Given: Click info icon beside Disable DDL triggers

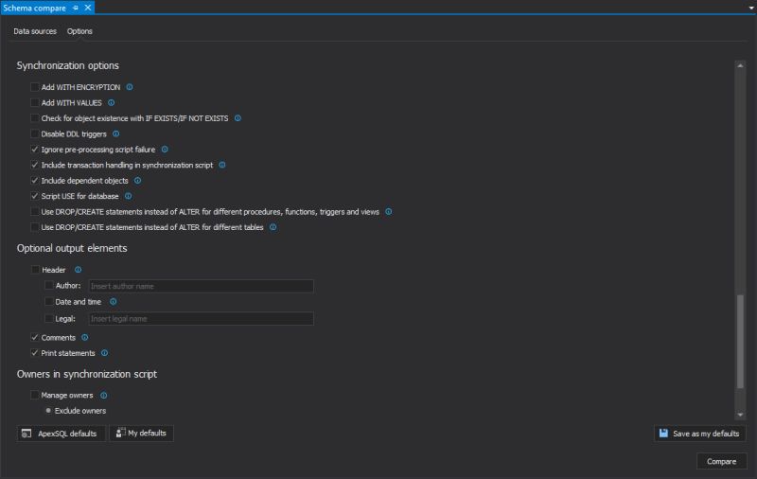Looking at the screenshot, I should [x=115, y=133].
